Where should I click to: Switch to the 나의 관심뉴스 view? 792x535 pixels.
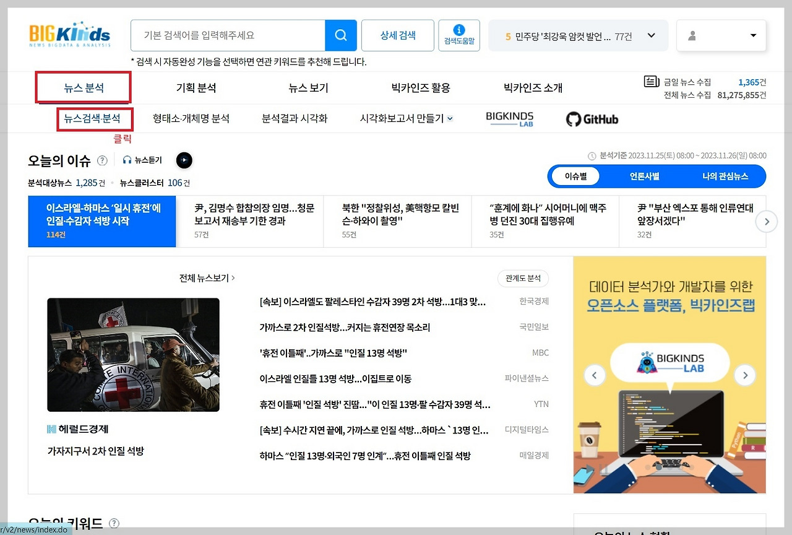[x=725, y=176]
